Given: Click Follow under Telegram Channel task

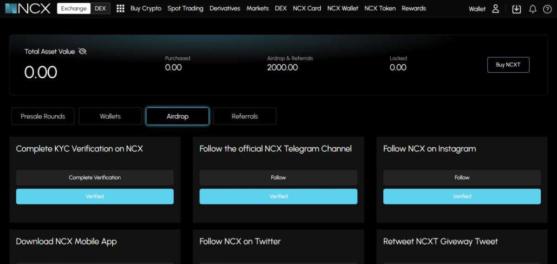Looking at the screenshot, I should [278, 177].
